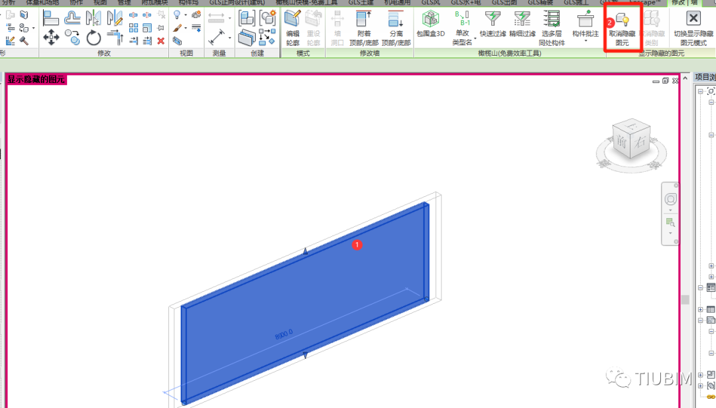The width and height of the screenshot is (716, 408).
Task: Pin the selected element
Action: [160, 28]
